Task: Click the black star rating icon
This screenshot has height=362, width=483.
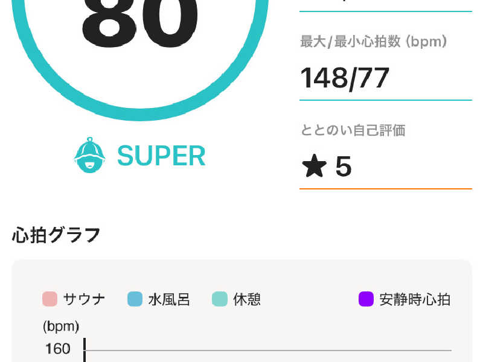Action: (x=314, y=166)
